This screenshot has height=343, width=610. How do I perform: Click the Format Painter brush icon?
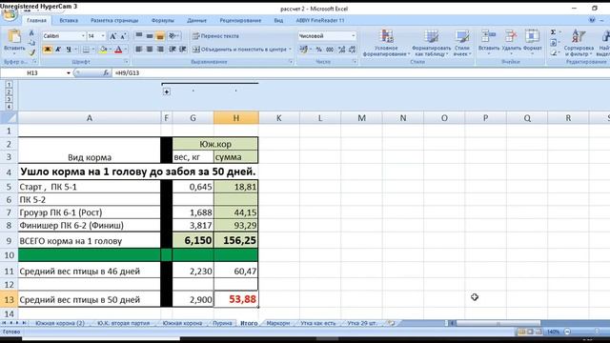pyautogui.click(x=31, y=51)
